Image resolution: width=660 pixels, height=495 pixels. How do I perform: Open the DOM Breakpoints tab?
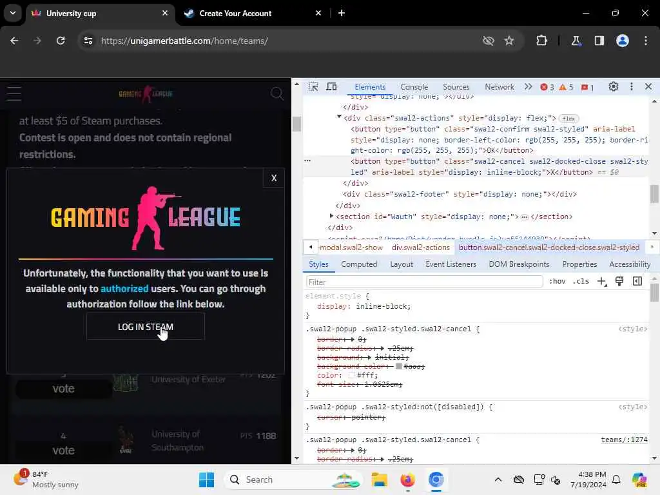(519, 264)
